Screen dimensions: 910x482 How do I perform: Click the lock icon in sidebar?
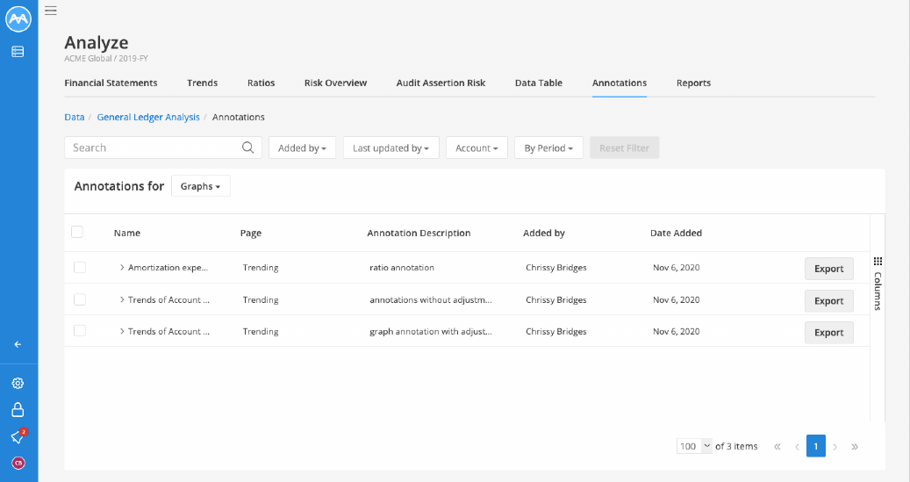[x=18, y=410]
